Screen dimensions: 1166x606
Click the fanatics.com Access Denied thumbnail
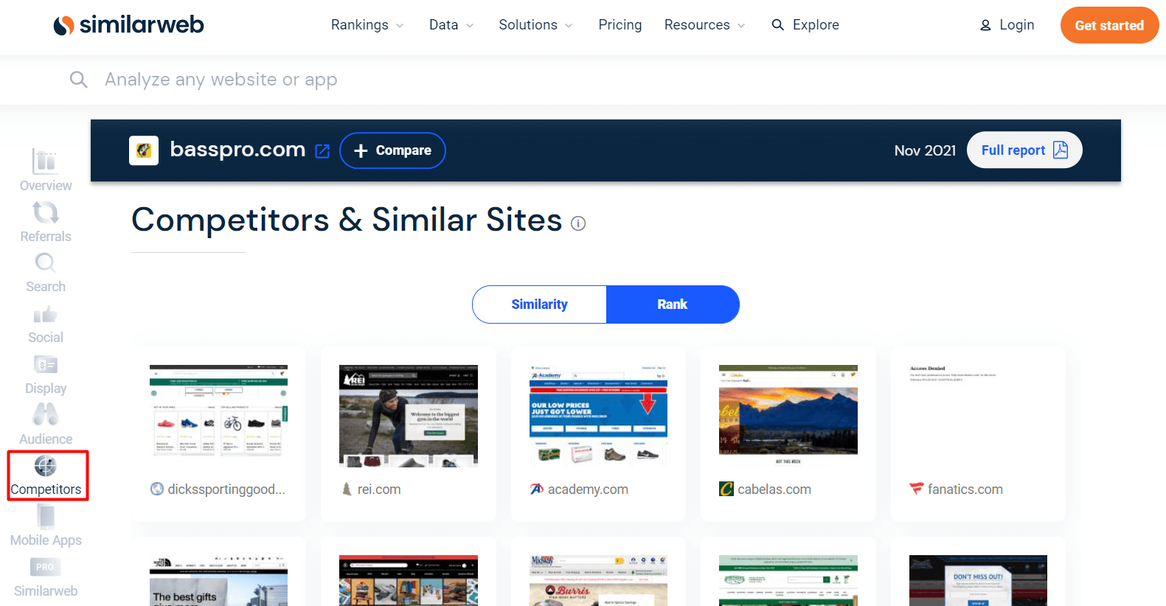coord(978,416)
